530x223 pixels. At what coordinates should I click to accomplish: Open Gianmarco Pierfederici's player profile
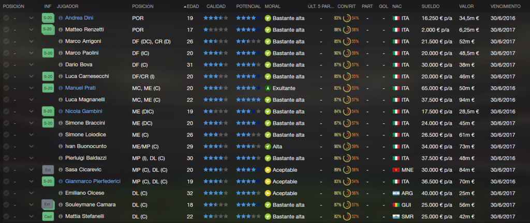tap(93, 181)
